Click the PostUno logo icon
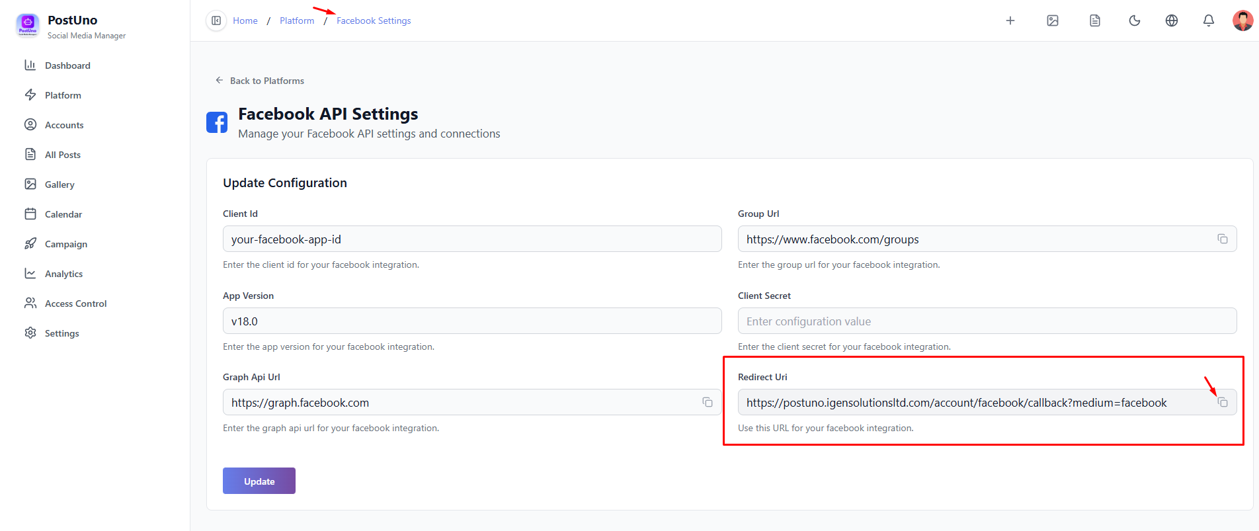The width and height of the screenshot is (1259, 531). tap(28, 26)
